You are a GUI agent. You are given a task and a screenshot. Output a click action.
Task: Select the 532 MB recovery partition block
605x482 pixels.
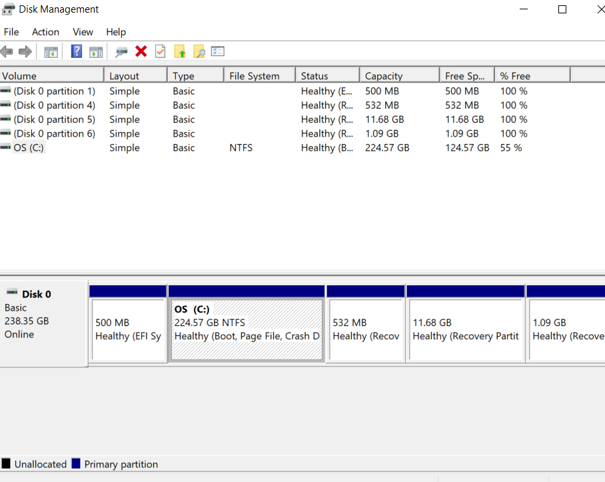pos(366,329)
